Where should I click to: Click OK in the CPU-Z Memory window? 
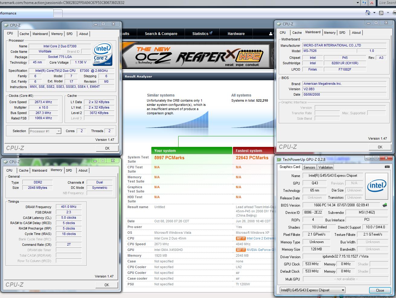pyautogui.click(x=107, y=285)
